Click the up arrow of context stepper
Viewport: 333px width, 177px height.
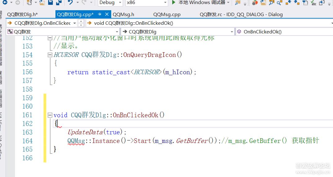81,21
